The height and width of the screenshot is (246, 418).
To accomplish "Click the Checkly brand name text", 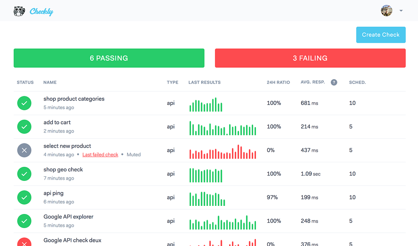I will (41, 11).
